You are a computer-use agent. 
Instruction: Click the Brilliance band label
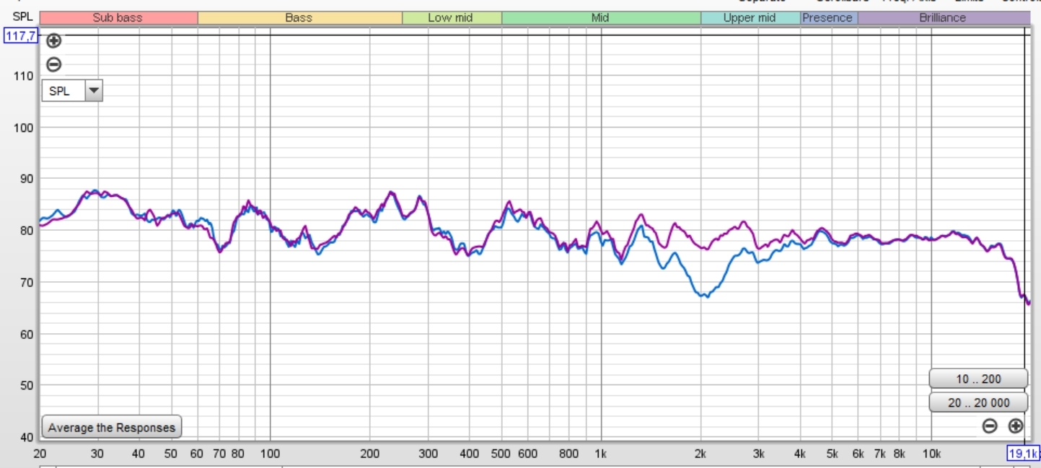coord(944,18)
